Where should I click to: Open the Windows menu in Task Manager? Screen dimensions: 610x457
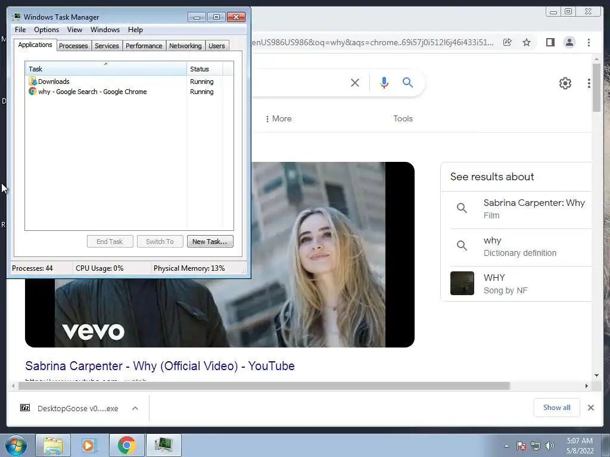105,30
